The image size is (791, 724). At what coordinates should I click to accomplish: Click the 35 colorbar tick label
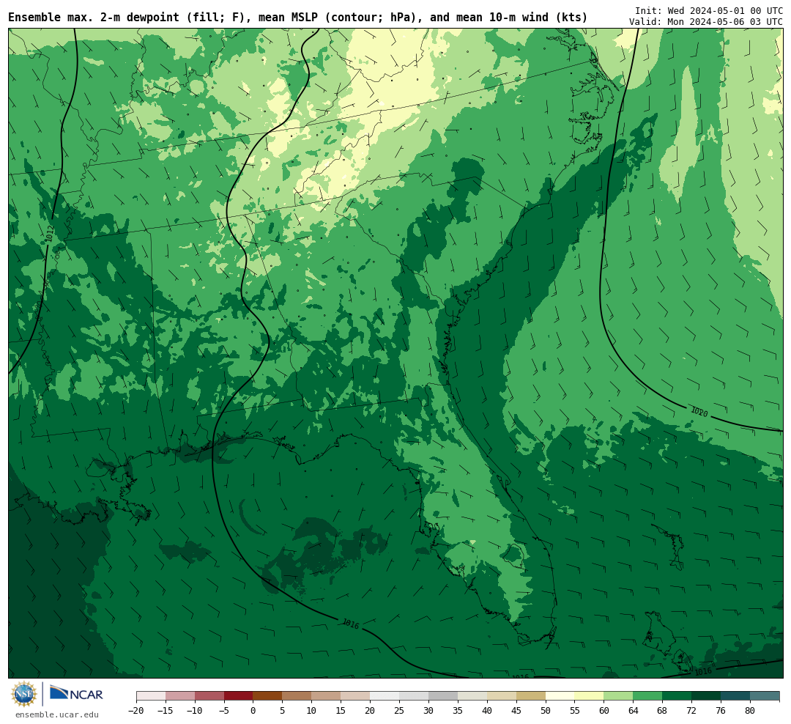pos(458,710)
